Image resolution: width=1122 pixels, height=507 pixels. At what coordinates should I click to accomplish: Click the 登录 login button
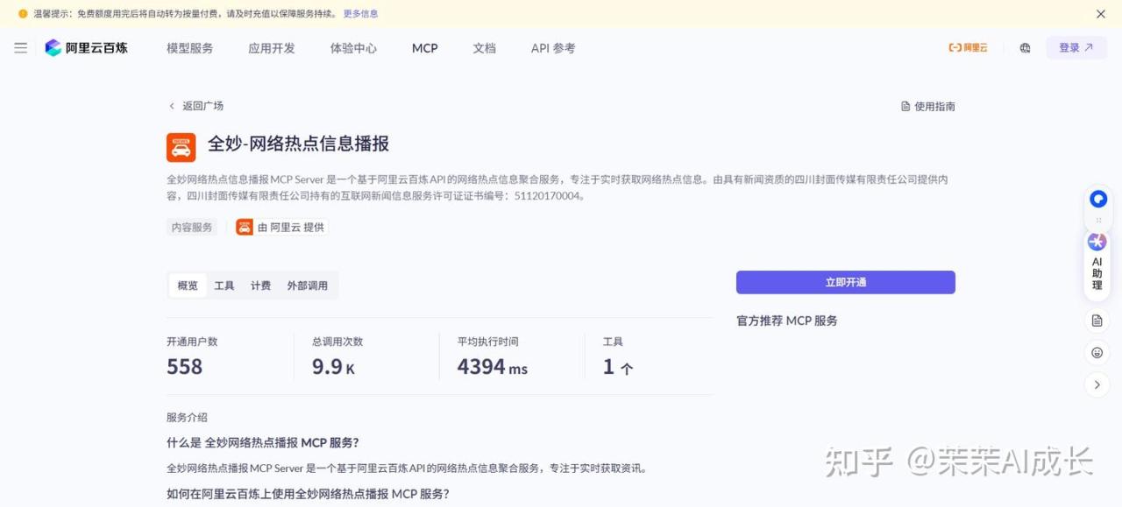coord(1076,48)
